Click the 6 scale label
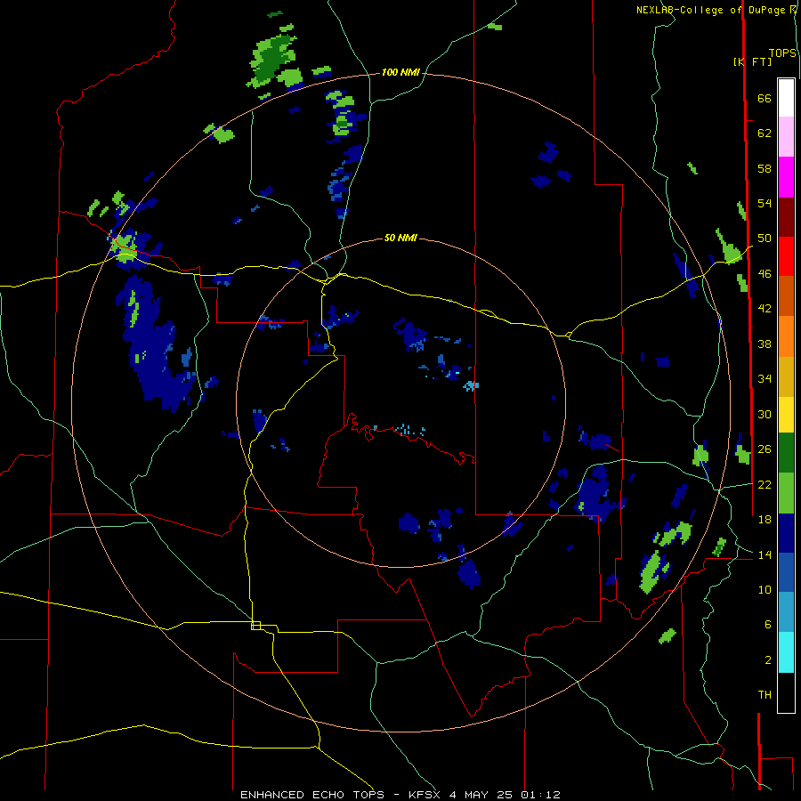801x801 pixels. [767, 625]
